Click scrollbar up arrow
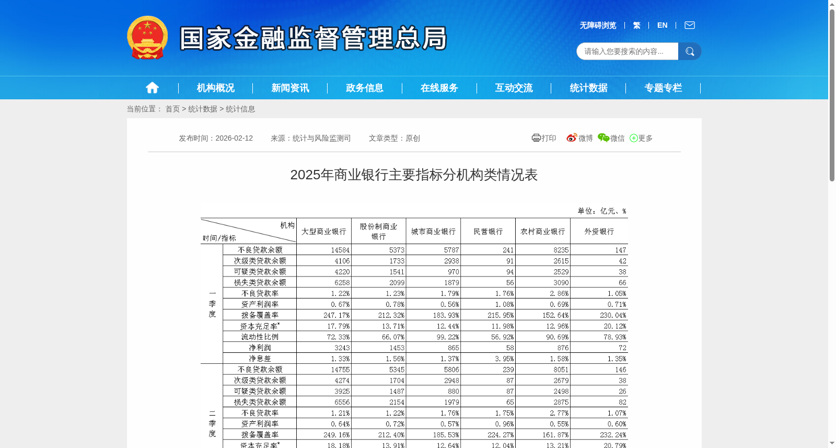This screenshot has width=836, height=448. point(832,4)
